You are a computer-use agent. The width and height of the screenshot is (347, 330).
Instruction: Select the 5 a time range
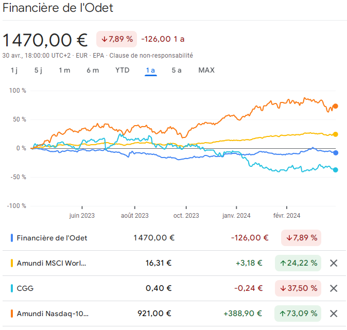177,70
